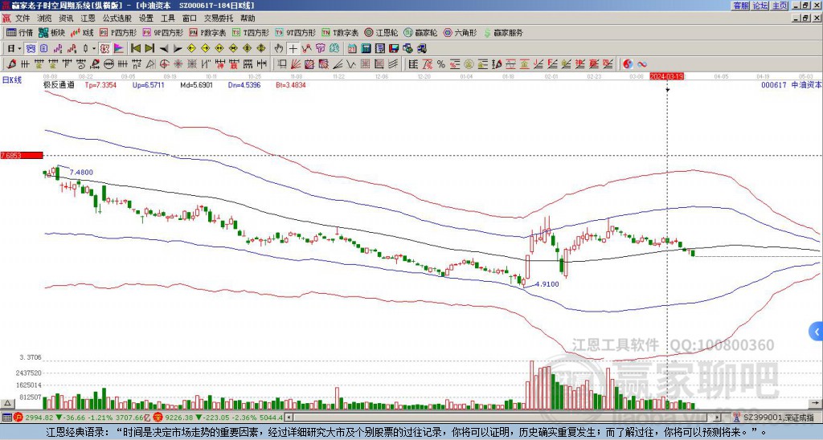The width and height of the screenshot is (823, 440).
Task: Expand the candle style dropdown arrow
Action: click(x=94, y=48)
